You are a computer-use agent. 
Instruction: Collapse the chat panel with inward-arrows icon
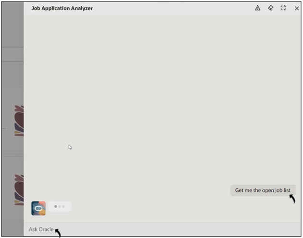(x=283, y=8)
